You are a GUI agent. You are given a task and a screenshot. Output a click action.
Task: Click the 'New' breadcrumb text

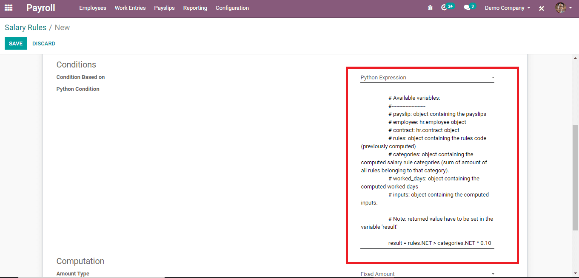(x=62, y=28)
